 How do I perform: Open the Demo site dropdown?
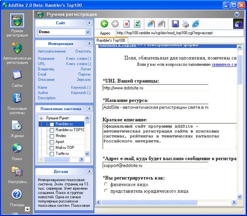coord(88,32)
